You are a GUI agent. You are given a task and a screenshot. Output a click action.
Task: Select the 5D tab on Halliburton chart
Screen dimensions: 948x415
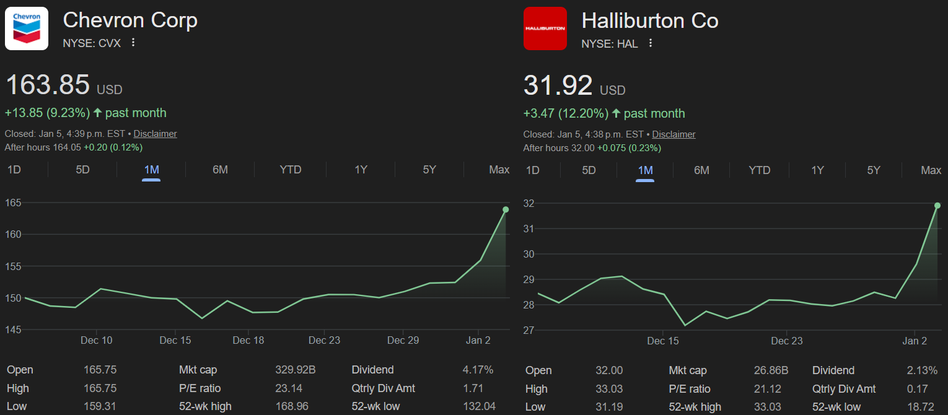coord(589,170)
